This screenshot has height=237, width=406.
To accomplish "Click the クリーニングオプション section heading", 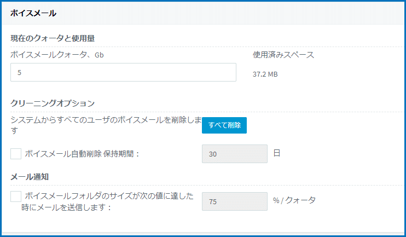I will tap(53, 103).
